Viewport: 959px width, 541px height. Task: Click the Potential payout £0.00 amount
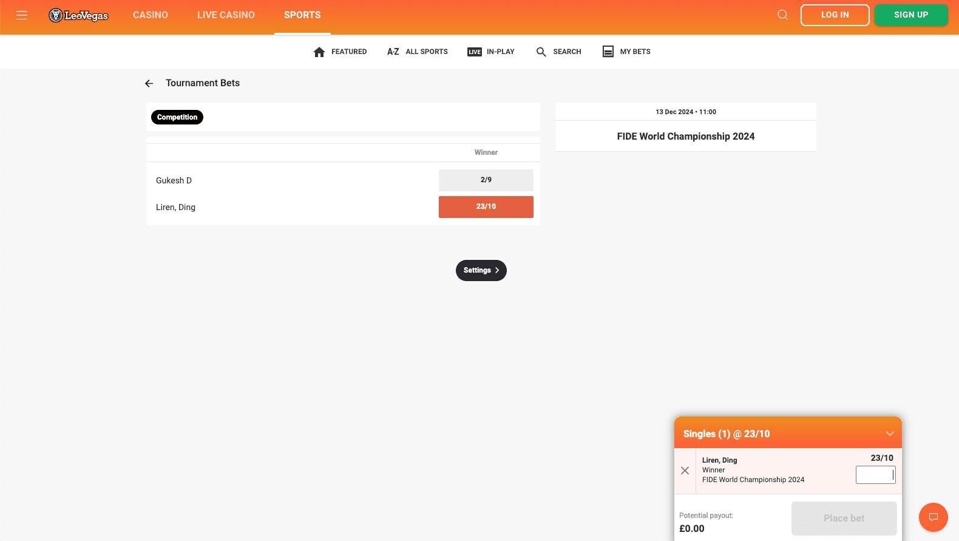(692, 528)
